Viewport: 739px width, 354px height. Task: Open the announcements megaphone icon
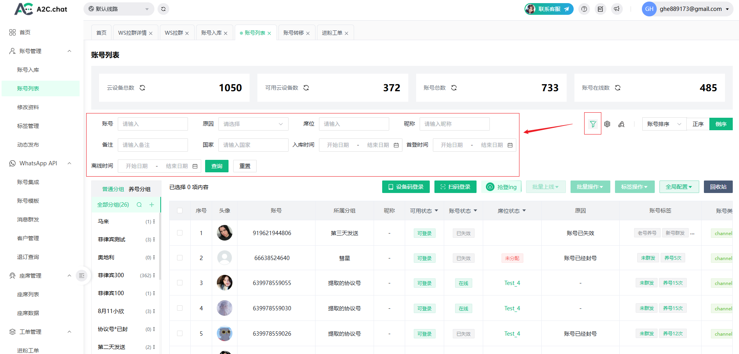point(617,9)
